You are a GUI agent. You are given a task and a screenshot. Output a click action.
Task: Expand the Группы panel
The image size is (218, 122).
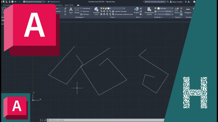pyautogui.click(x=178, y=17)
